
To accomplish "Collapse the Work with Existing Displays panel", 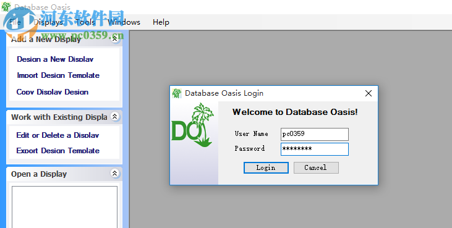I will pos(115,117).
